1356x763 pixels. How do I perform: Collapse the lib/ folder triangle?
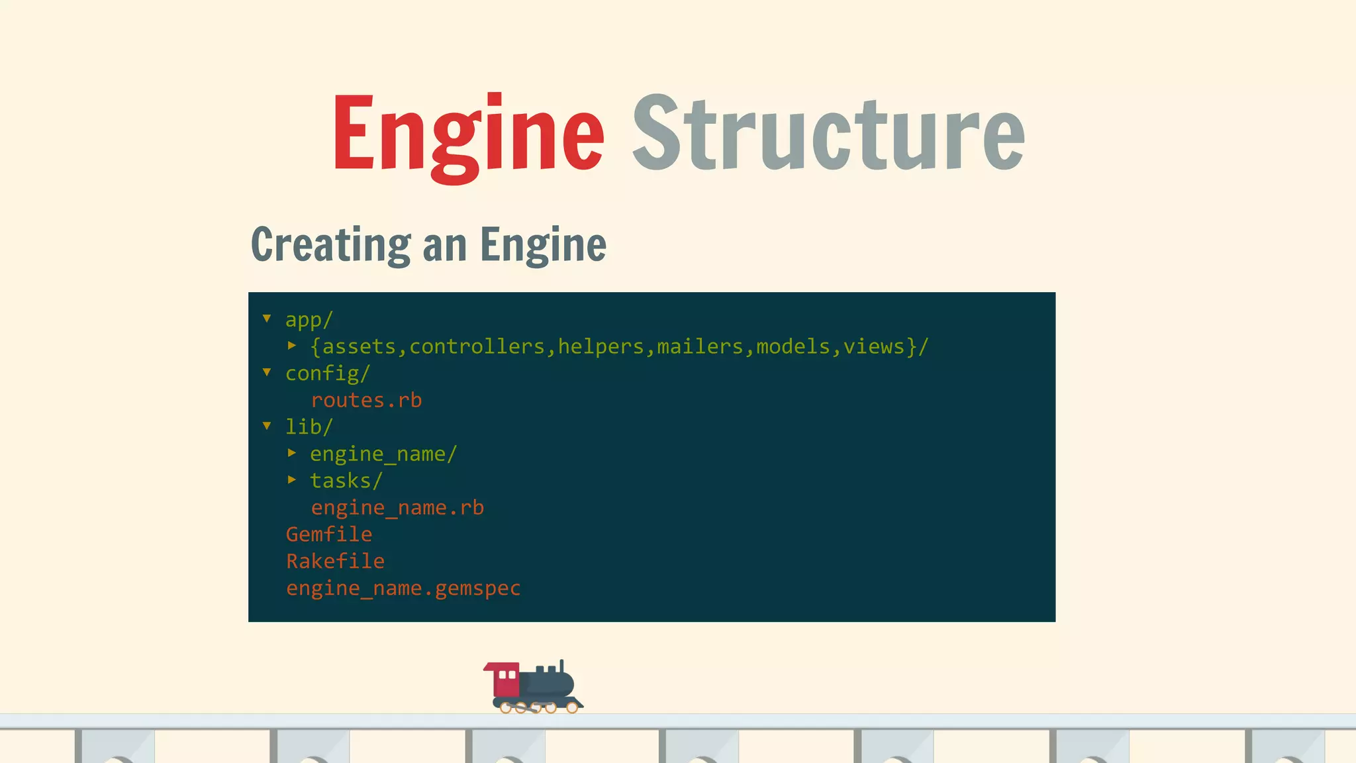(x=267, y=426)
